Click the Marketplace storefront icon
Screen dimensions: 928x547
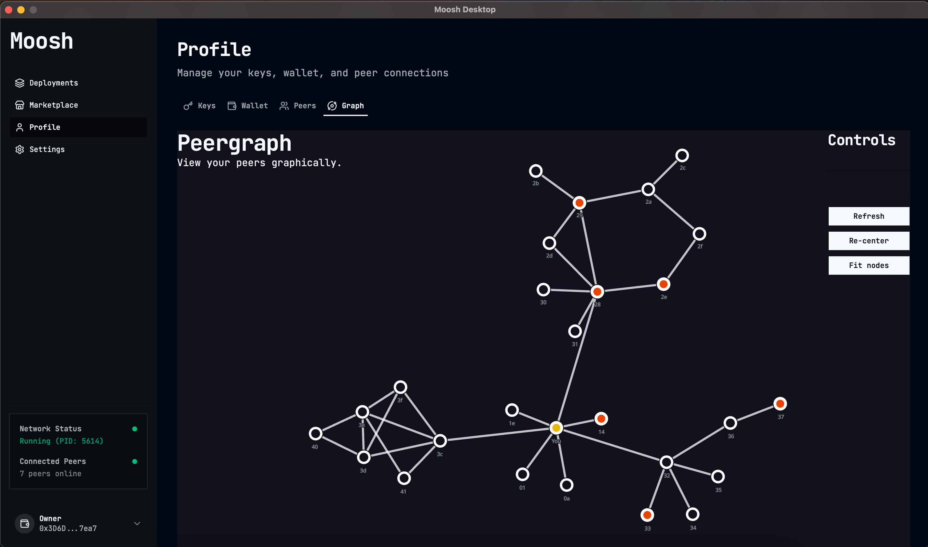pyautogui.click(x=19, y=105)
